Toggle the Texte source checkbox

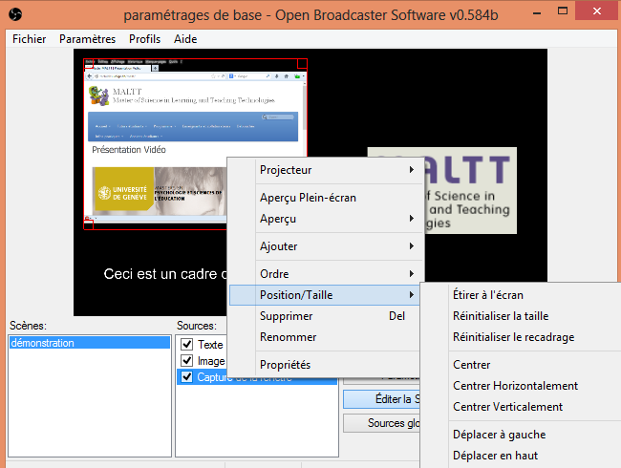(x=187, y=344)
